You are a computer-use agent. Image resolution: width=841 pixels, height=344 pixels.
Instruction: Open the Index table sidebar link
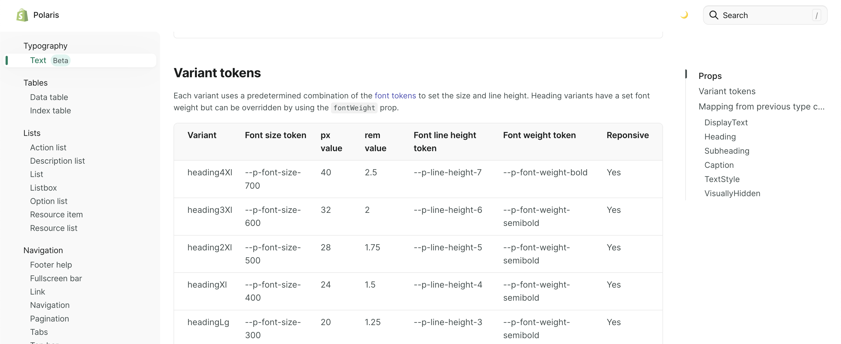click(x=50, y=111)
